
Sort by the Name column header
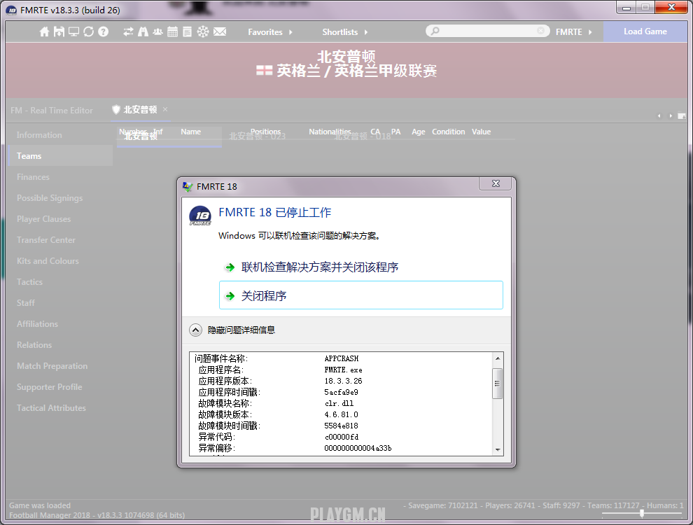tap(190, 132)
